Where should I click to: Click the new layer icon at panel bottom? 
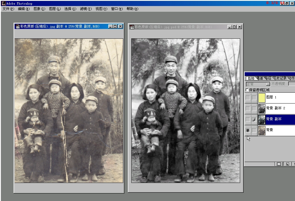(287, 164)
